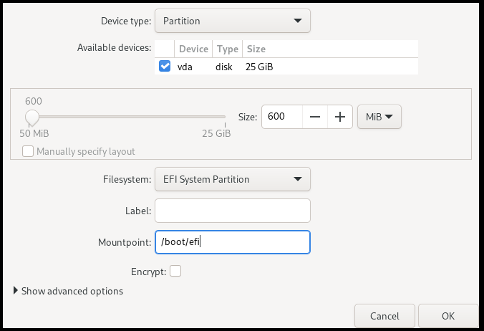Image resolution: width=484 pixels, height=331 pixels.
Task: Click the Show advanced options triangle
Action: coord(16,292)
